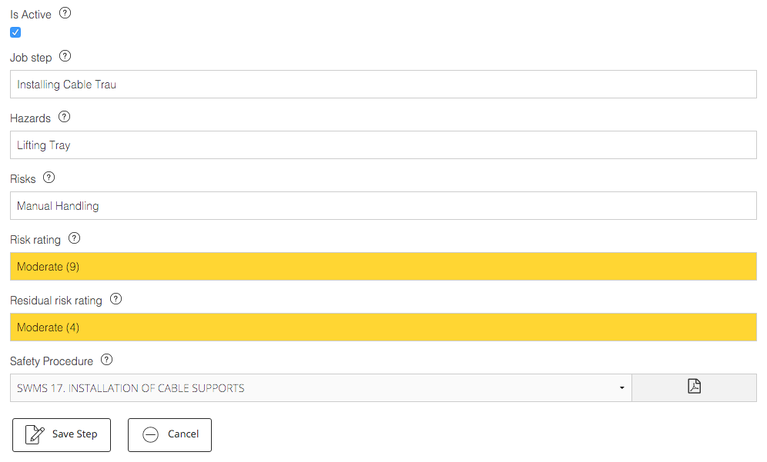Focus the Hazards field containing Lifting Tray
This screenshot has width=767, height=462.
tap(383, 145)
